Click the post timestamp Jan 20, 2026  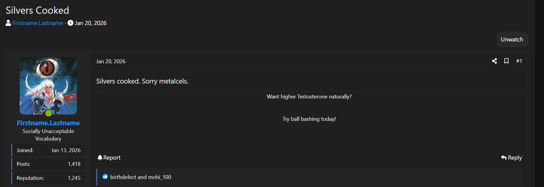(111, 61)
